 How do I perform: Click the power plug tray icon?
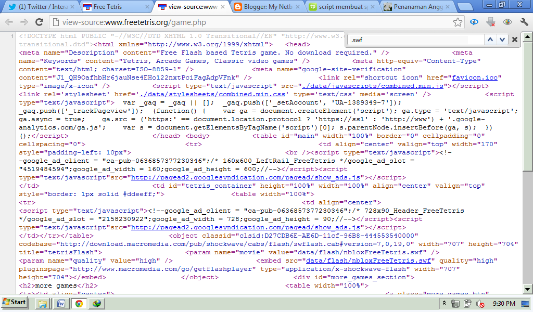tap(468, 304)
